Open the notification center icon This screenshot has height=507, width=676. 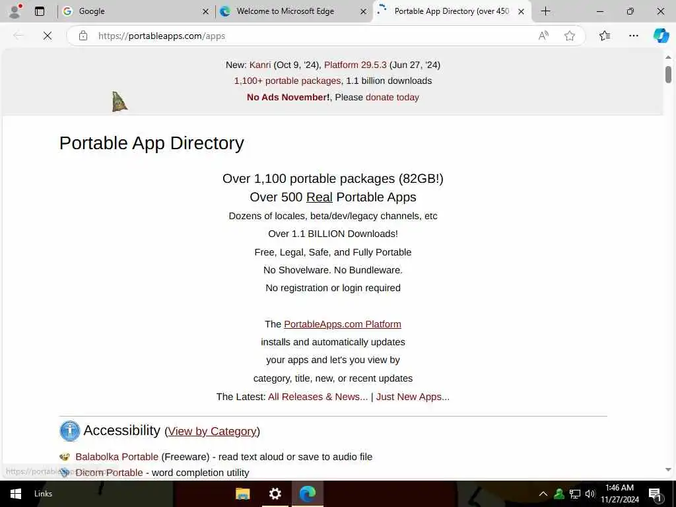pos(656,494)
